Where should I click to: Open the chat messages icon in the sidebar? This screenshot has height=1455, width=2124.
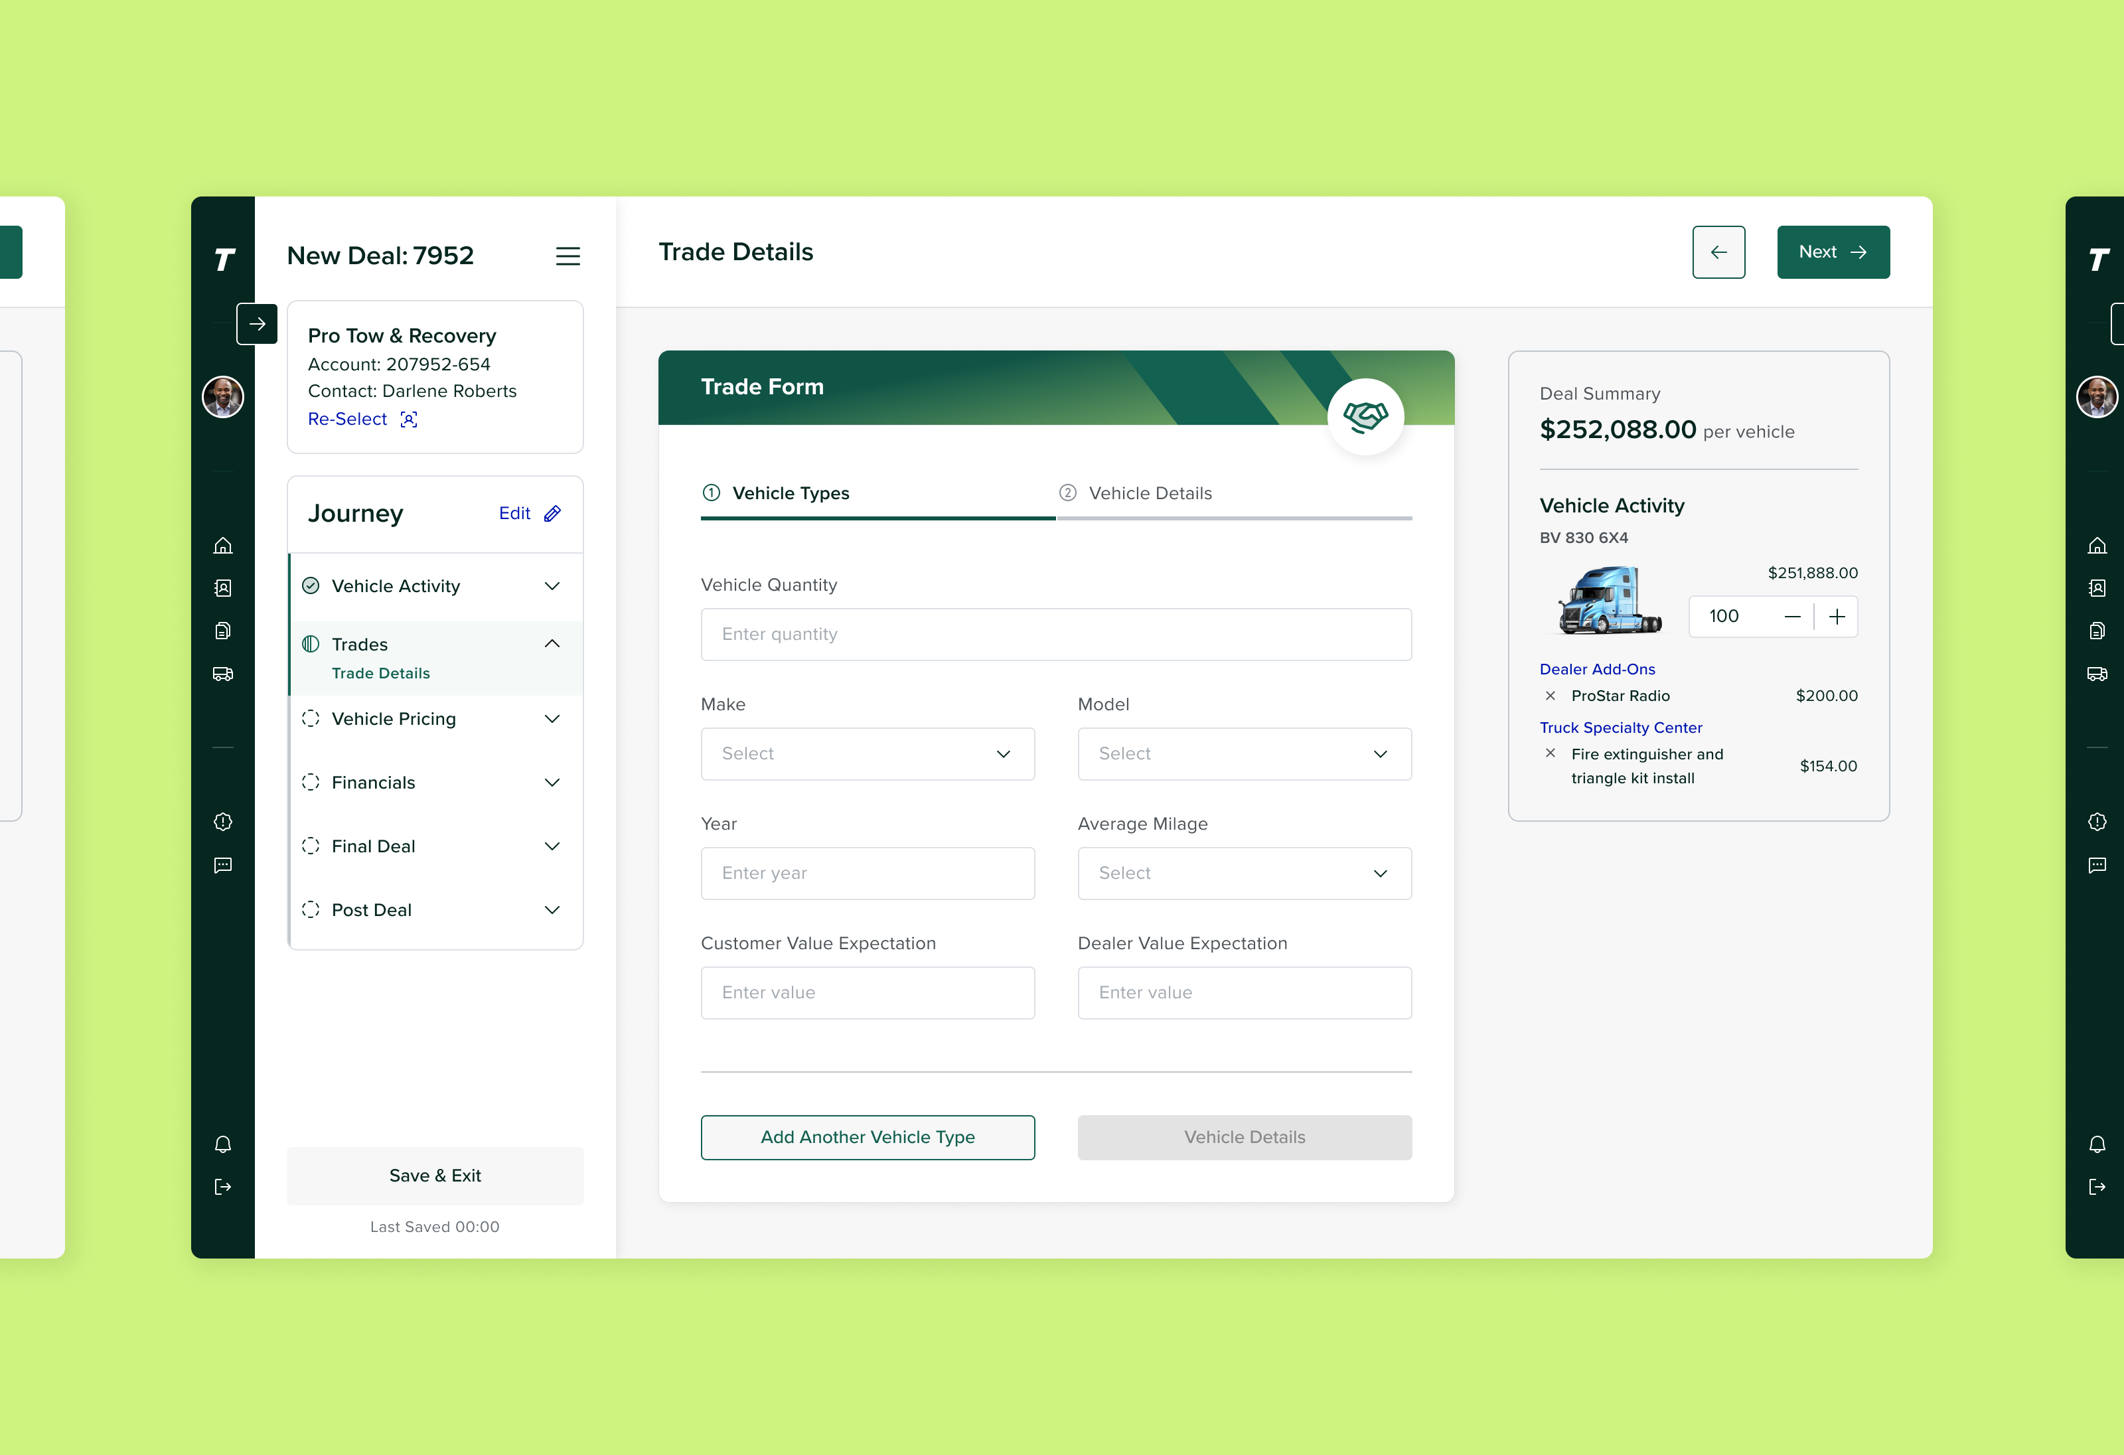(x=222, y=866)
